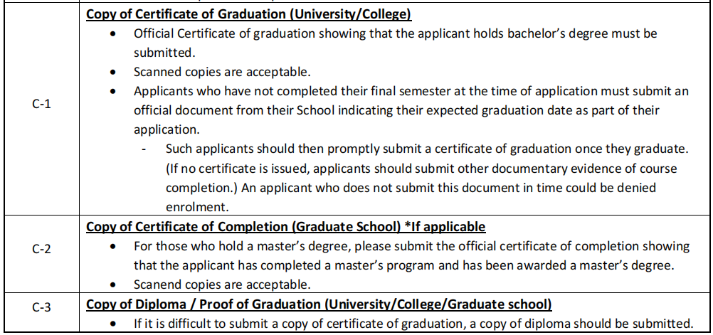The width and height of the screenshot is (713, 335).
Task: Click the 'Copy of Certificate of Graduation (University/College)' heading
Action: point(249,14)
